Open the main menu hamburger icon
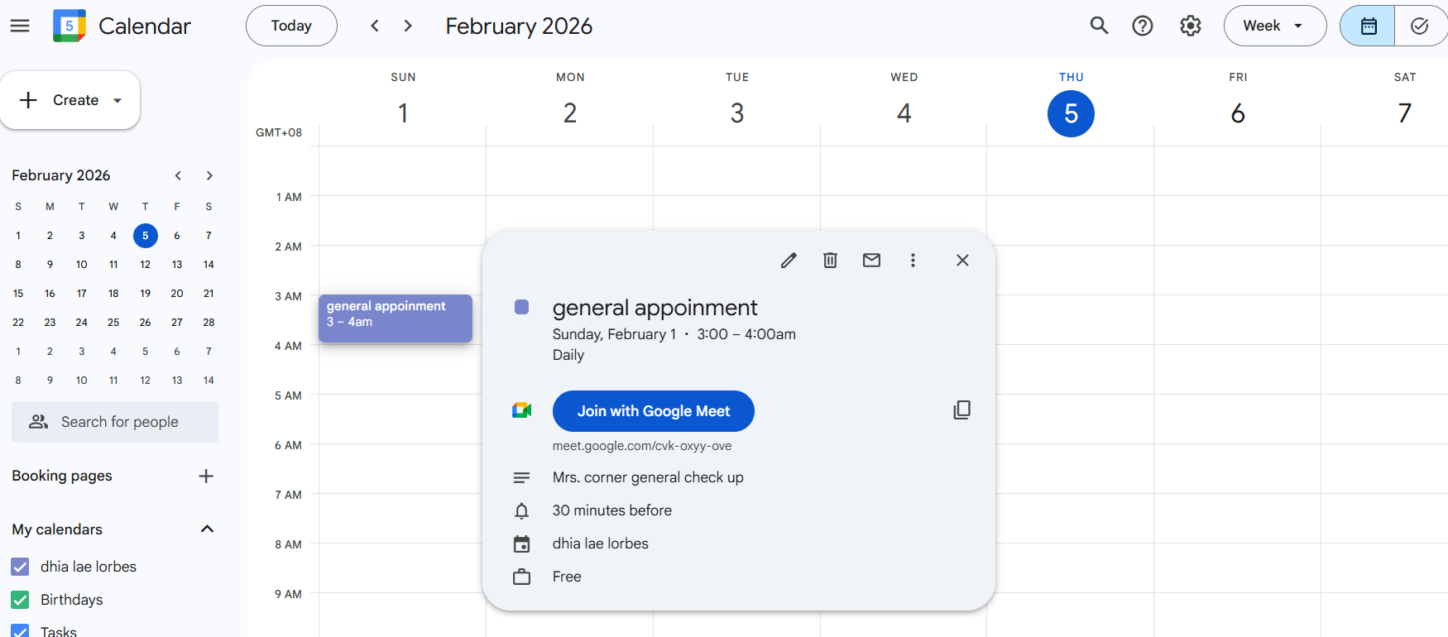1448x637 pixels. click(20, 26)
